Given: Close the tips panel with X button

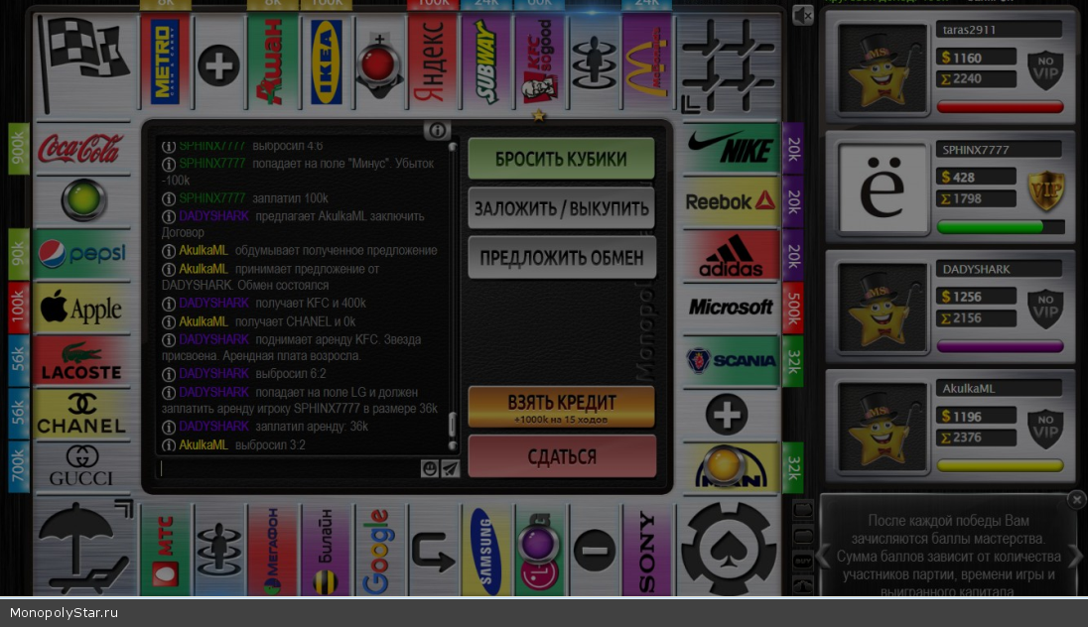Looking at the screenshot, I should coord(1076,499).
